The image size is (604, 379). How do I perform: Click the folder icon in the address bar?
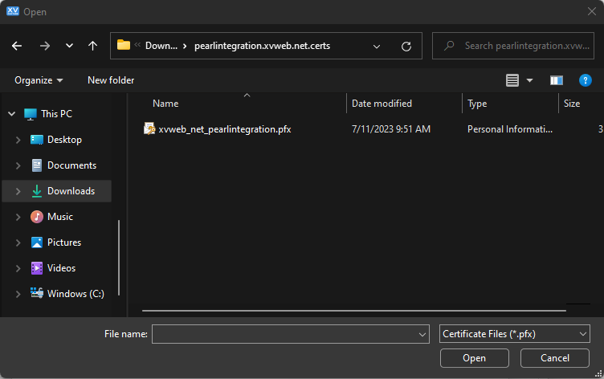[x=123, y=45]
